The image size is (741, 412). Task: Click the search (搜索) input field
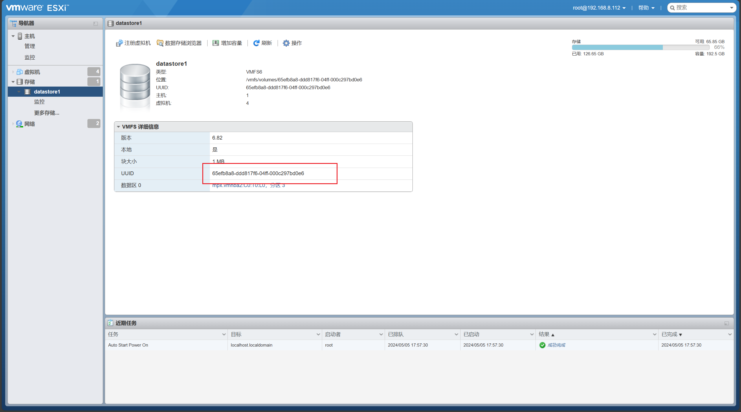tap(700, 8)
